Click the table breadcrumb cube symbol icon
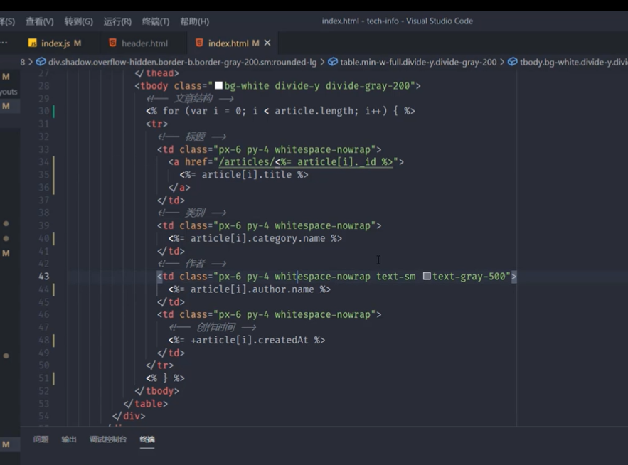Screen dimensions: 628x465 pos(333,62)
